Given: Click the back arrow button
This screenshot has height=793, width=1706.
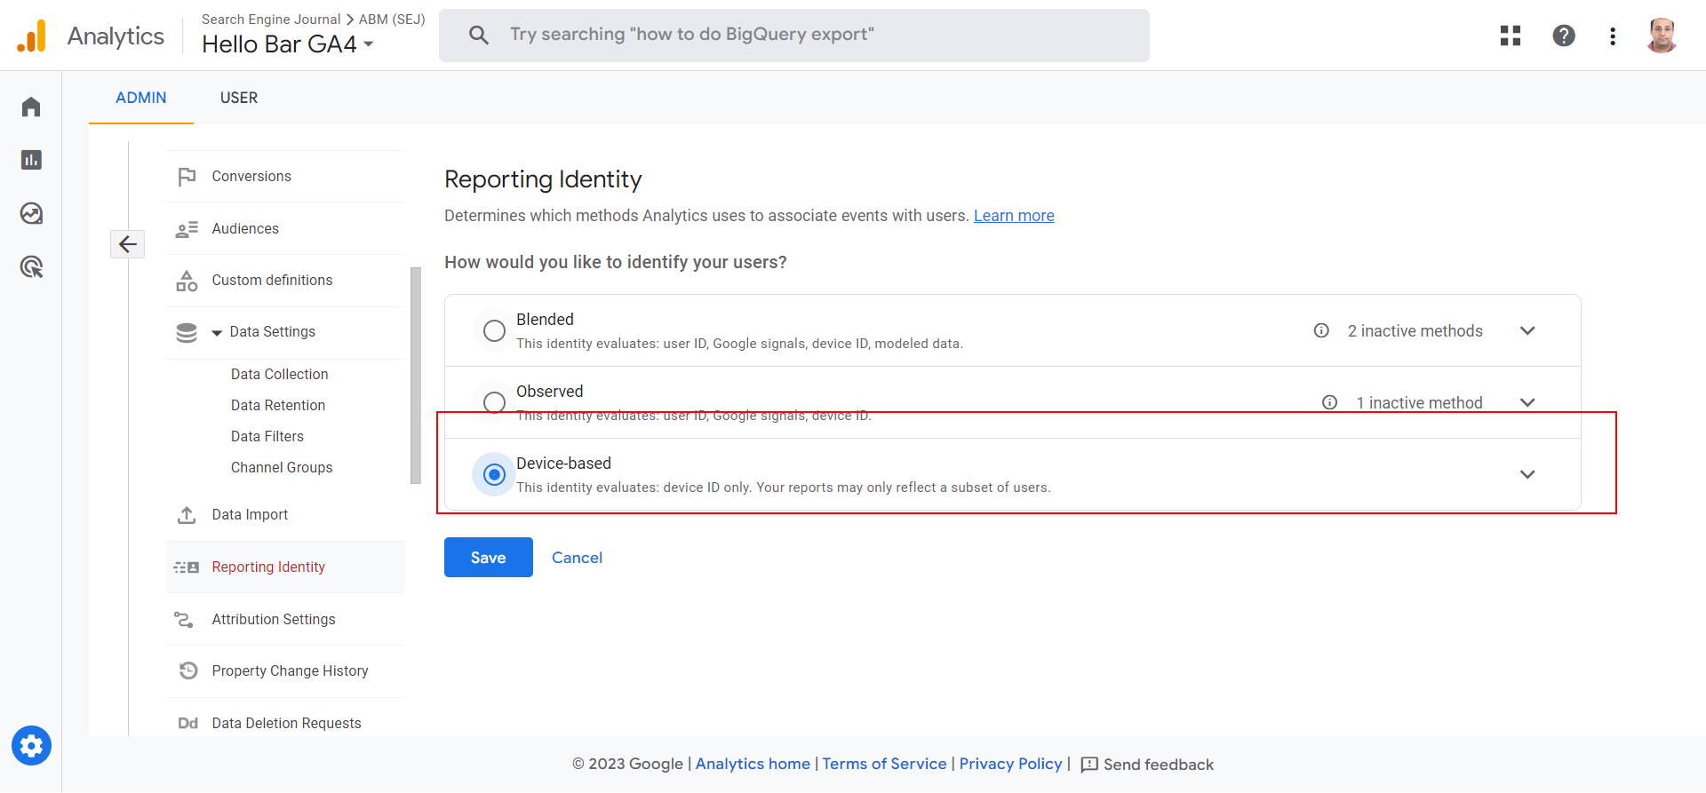Looking at the screenshot, I should coord(127,243).
